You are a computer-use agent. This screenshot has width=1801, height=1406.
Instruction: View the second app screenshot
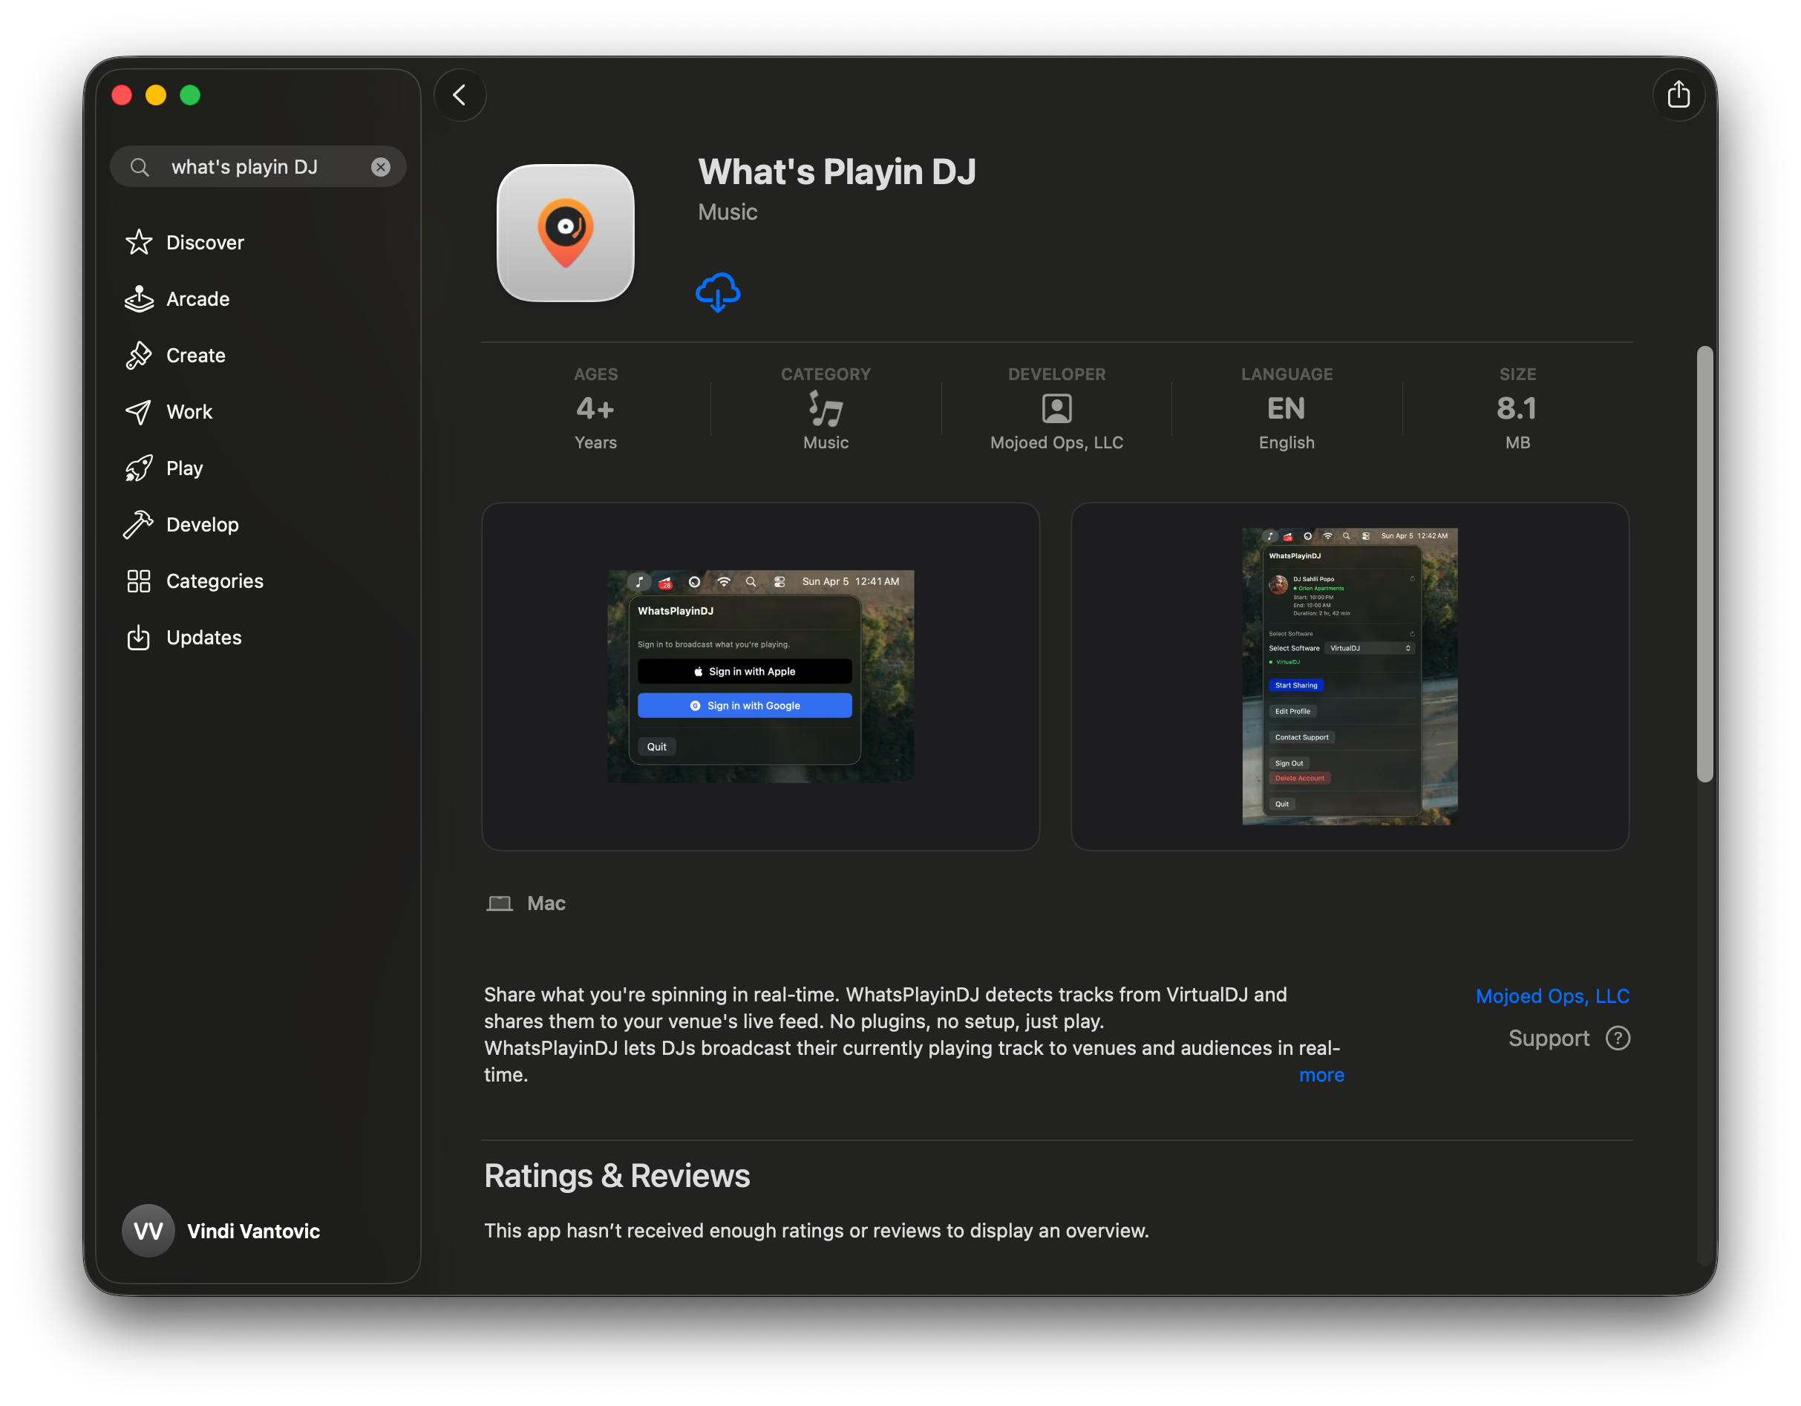pyautogui.click(x=1350, y=676)
